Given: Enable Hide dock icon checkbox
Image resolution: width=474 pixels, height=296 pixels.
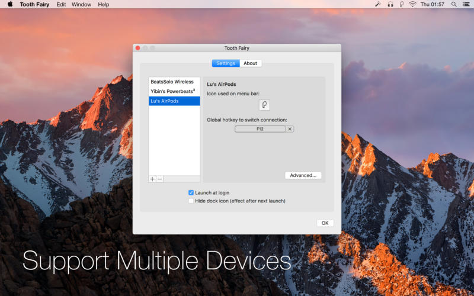Looking at the screenshot, I should [x=191, y=201].
